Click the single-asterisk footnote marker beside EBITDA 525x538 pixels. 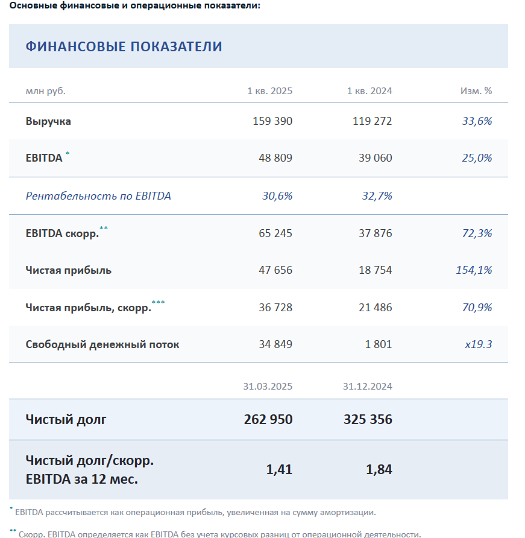click(x=68, y=154)
